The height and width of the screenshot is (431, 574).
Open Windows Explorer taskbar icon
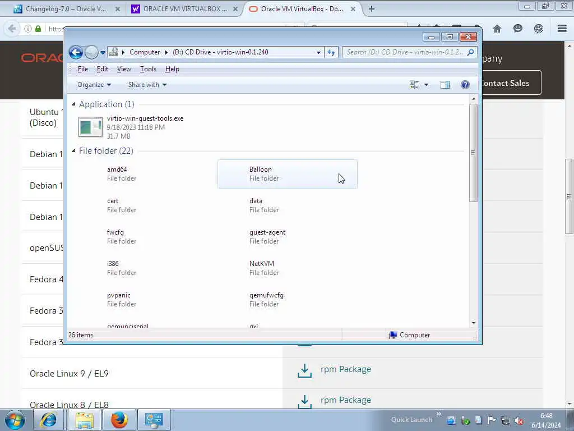tap(85, 420)
